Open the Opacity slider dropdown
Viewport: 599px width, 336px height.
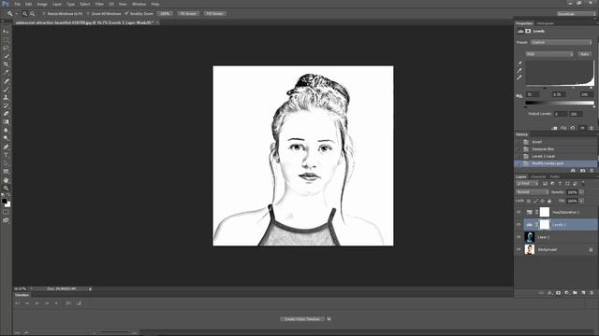tap(581, 192)
